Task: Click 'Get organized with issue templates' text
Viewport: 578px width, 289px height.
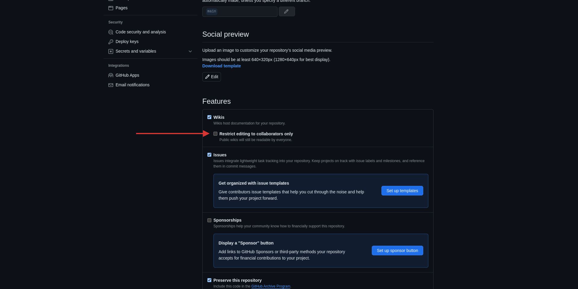Action: click(x=254, y=183)
